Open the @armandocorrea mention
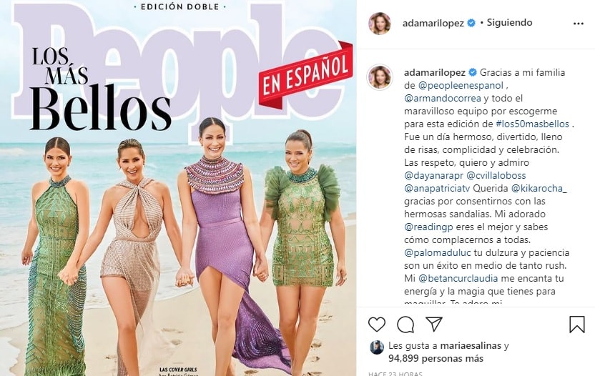Screen dimensions: 595x376 [x=443, y=98]
